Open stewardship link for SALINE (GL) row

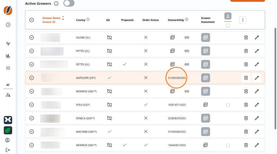(187, 37)
